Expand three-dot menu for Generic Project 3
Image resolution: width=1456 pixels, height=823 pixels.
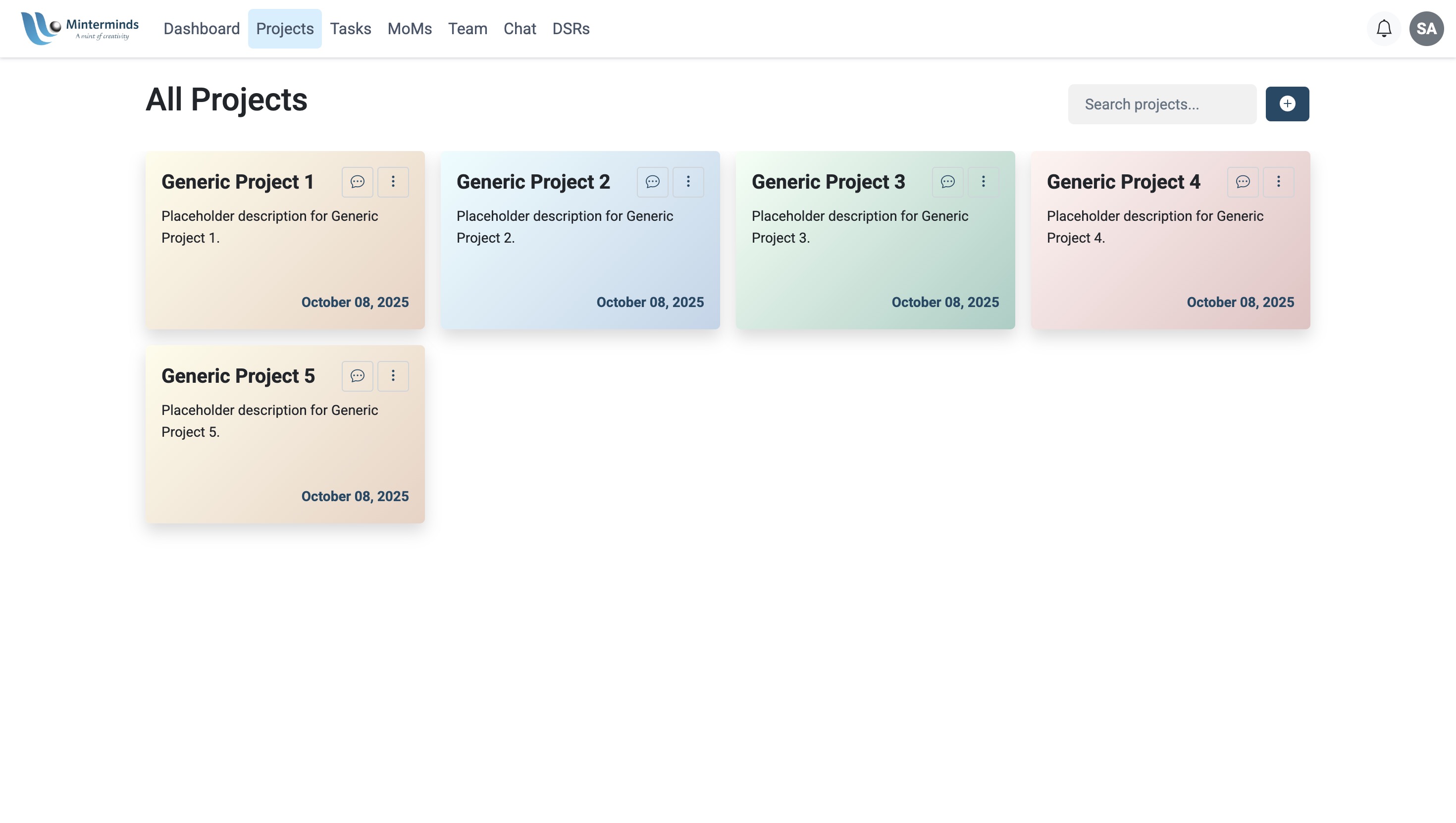coord(983,181)
